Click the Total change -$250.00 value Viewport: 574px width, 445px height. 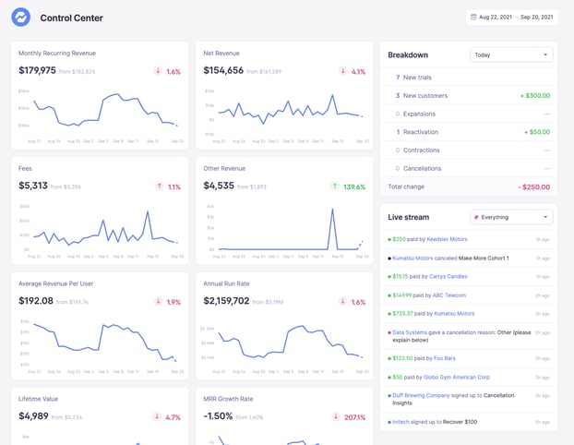tap(533, 186)
